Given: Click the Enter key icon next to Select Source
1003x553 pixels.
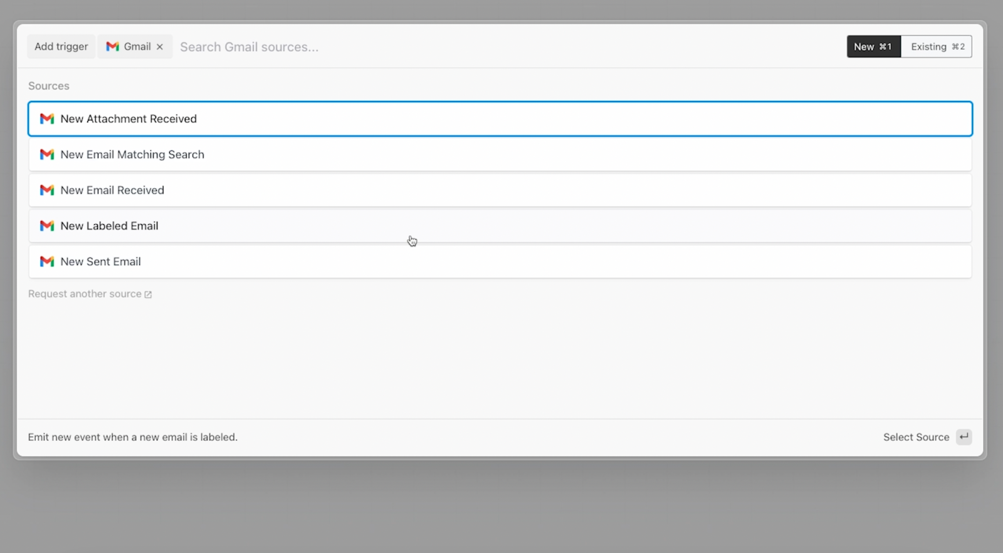Looking at the screenshot, I should 964,437.
